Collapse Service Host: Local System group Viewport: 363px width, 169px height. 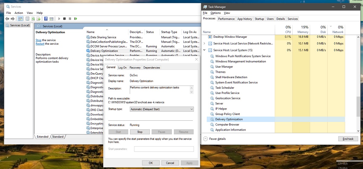pyautogui.click(x=204, y=50)
